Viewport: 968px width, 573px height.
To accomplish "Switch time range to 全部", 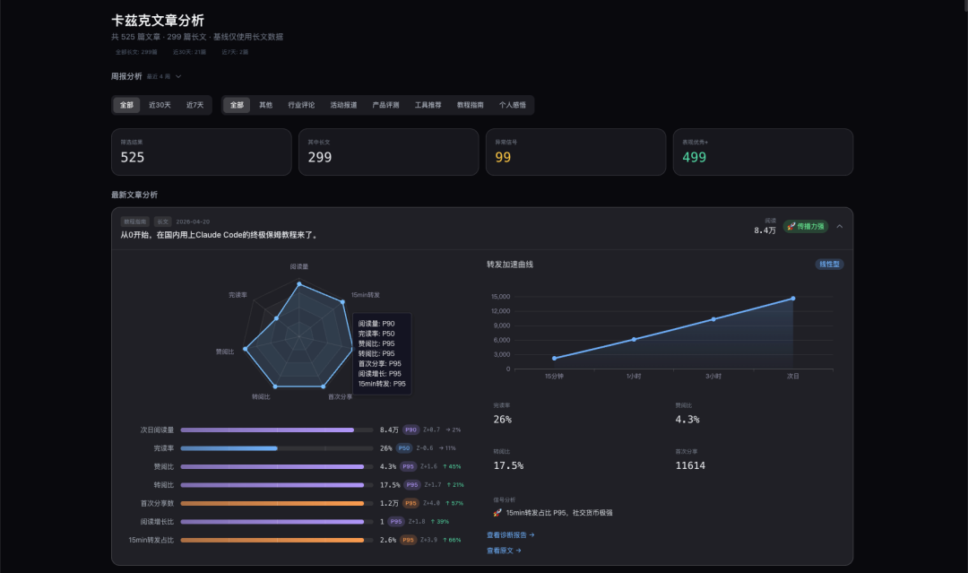I will [125, 105].
